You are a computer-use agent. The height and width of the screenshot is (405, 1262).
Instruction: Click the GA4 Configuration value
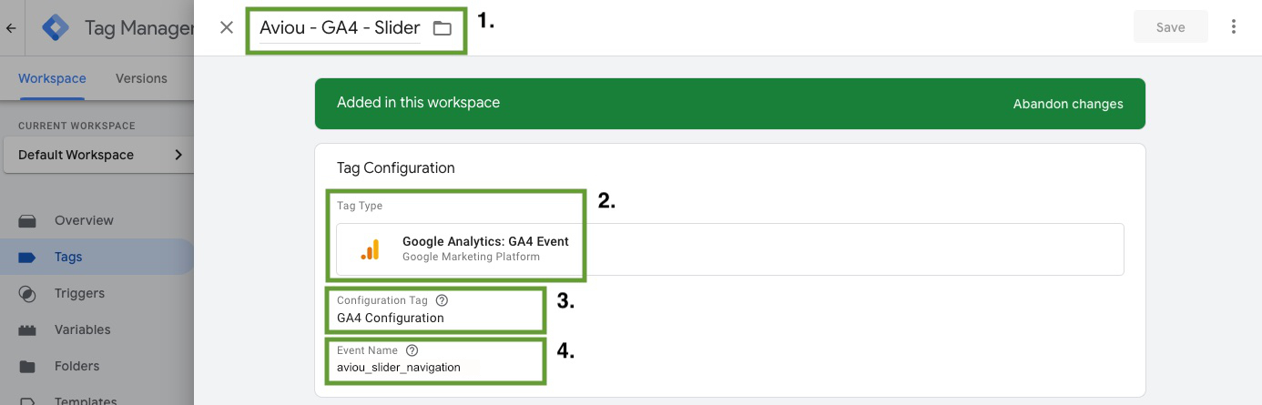coord(391,318)
